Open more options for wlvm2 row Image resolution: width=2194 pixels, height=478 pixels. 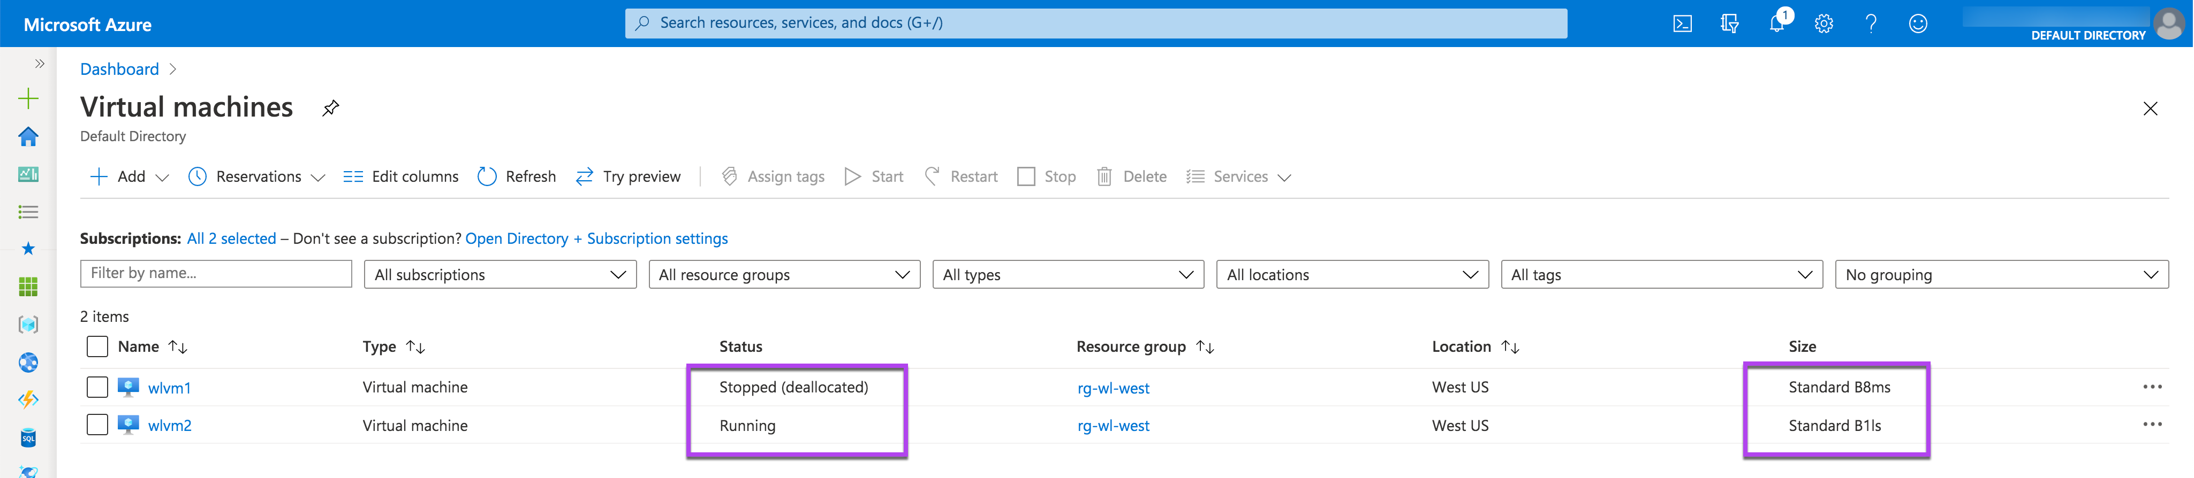[2152, 425]
